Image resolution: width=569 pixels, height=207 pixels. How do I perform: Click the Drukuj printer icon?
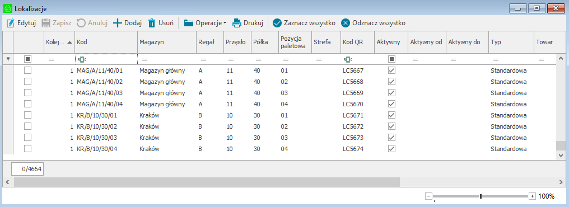(x=237, y=23)
